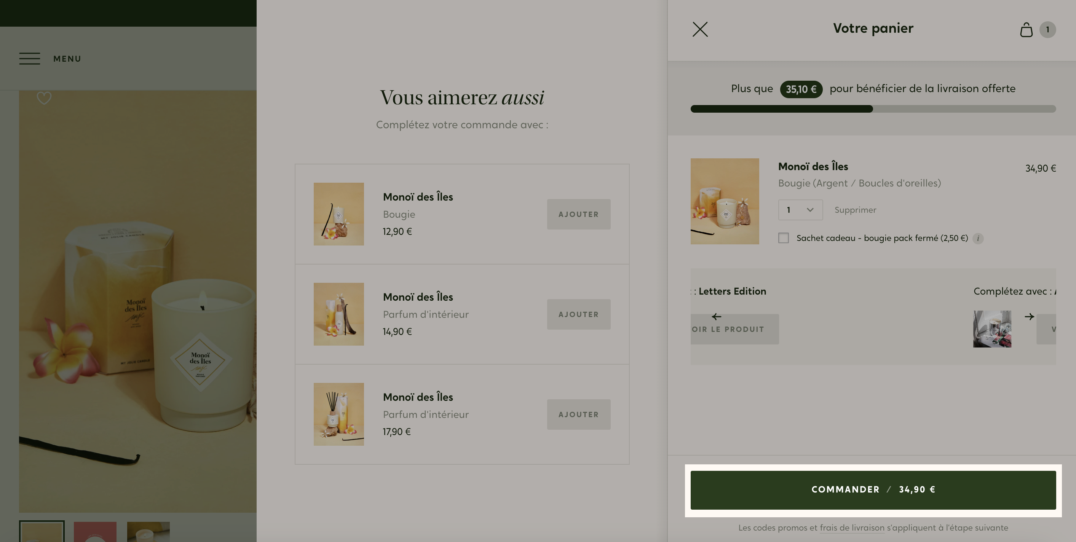This screenshot has height=542, width=1076.
Task: Select the third gallery thumbnail
Action: point(148,532)
